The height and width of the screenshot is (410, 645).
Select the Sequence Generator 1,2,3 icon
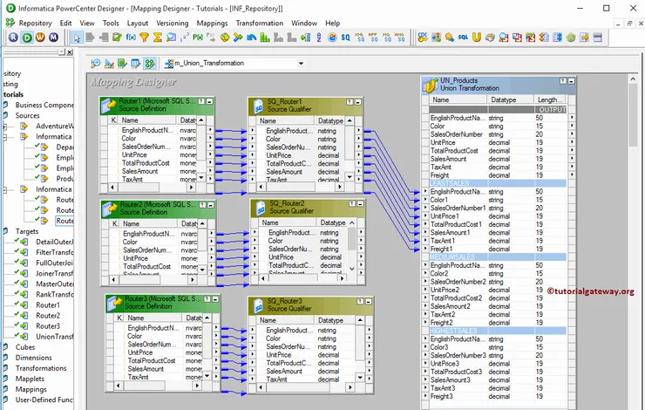tap(184, 38)
